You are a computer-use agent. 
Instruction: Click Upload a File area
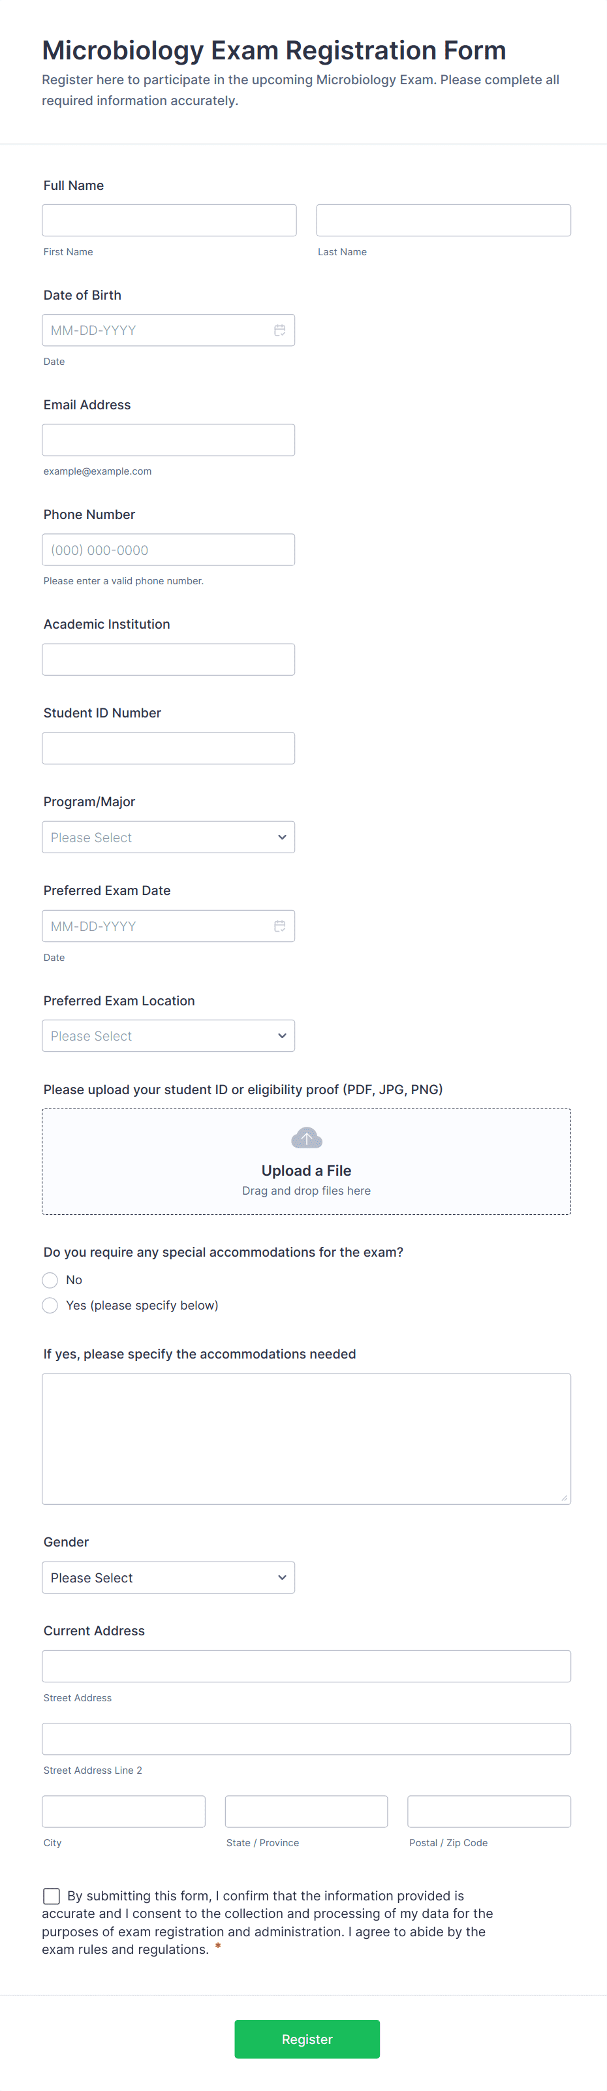tap(306, 1170)
